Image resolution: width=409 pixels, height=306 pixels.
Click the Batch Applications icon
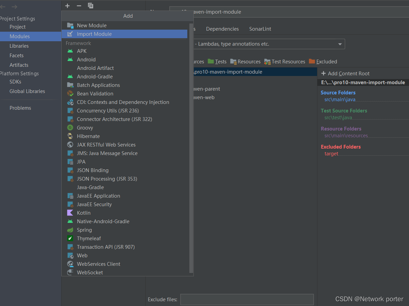point(70,85)
